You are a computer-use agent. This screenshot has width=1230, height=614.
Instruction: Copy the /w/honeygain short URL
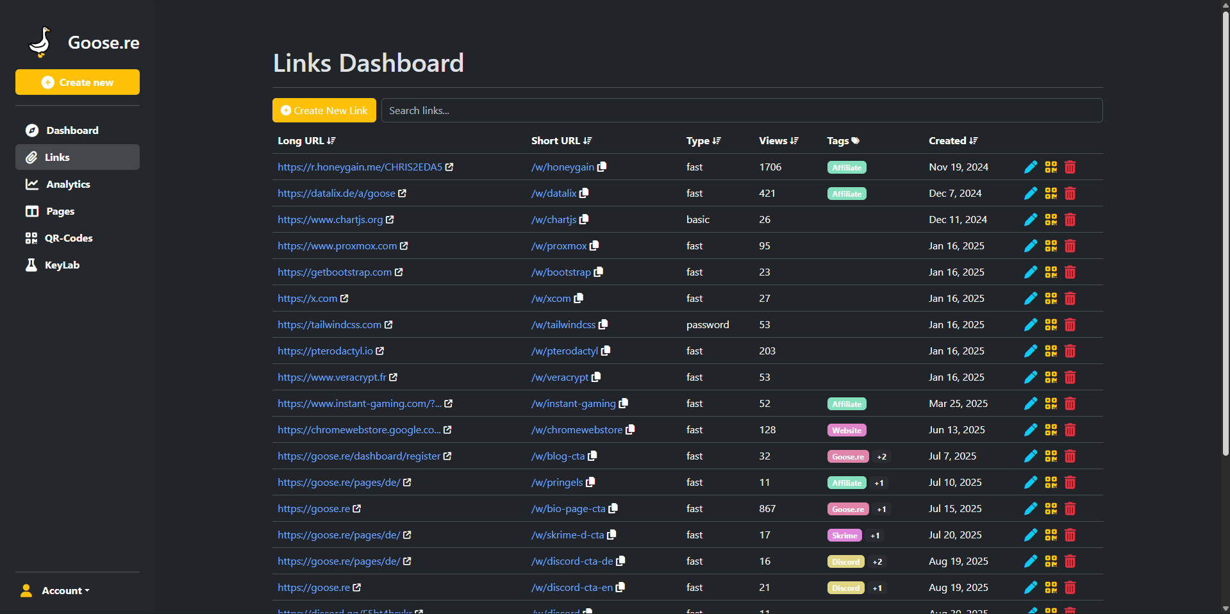point(602,167)
